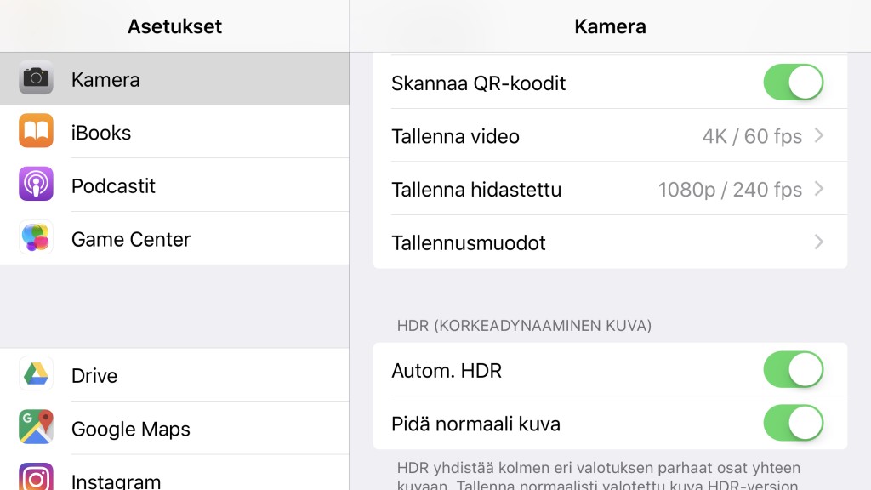The width and height of the screenshot is (871, 490).
Task: Select the Instagram icon
Action: [x=36, y=477]
